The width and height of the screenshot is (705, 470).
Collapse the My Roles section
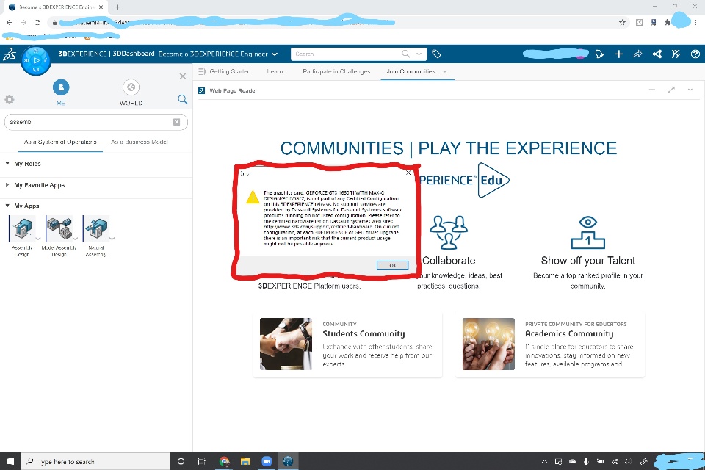(x=7, y=163)
